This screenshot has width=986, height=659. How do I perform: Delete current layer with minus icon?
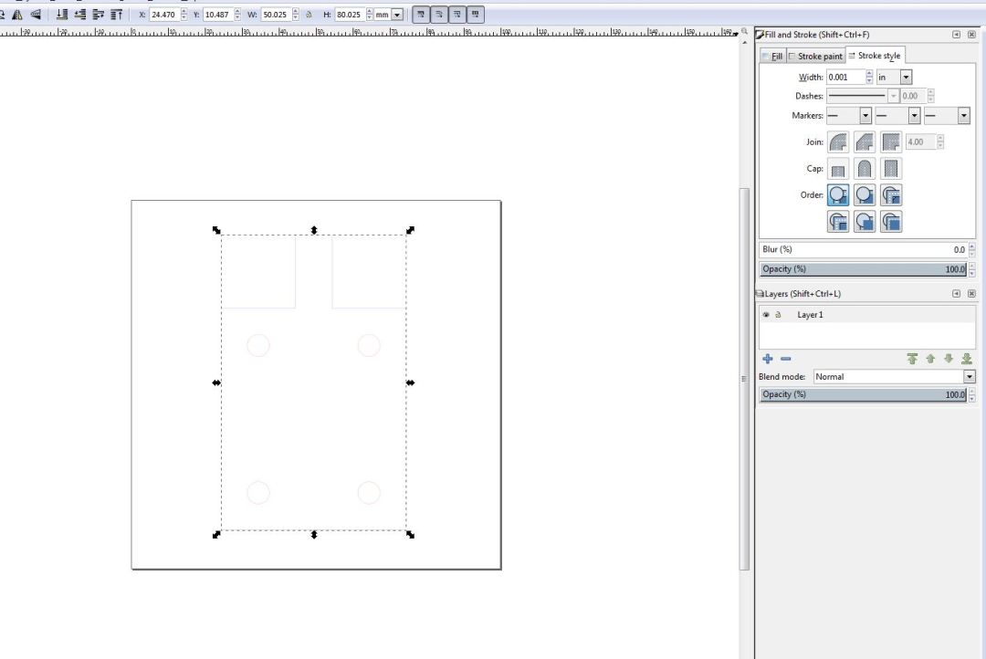[785, 359]
